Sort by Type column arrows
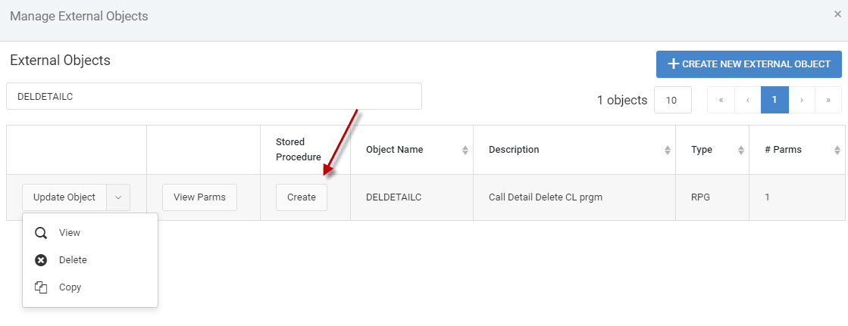 [741, 150]
